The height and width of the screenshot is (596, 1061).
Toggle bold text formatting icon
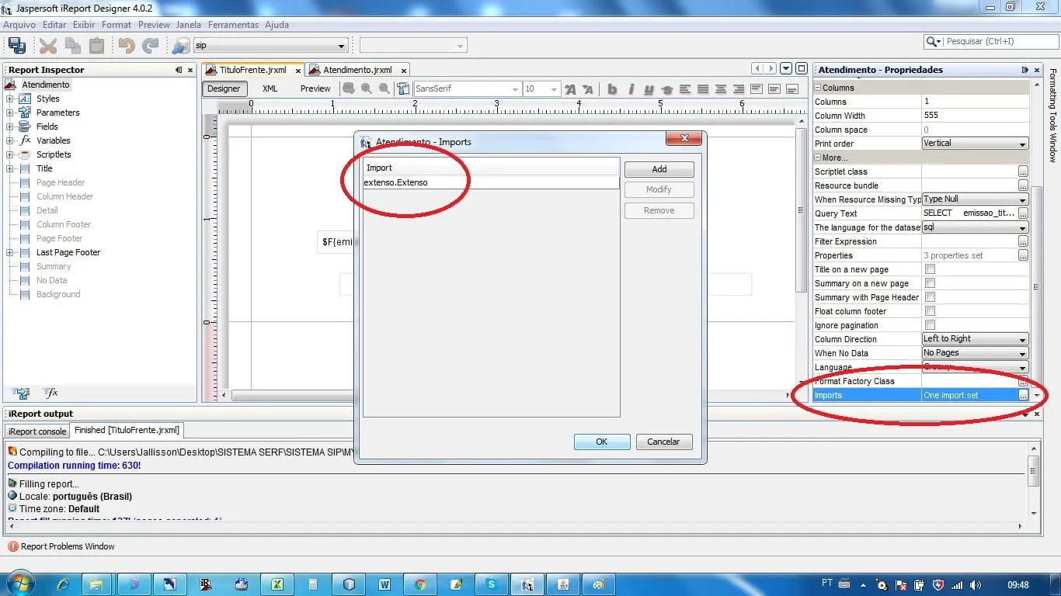click(x=612, y=89)
